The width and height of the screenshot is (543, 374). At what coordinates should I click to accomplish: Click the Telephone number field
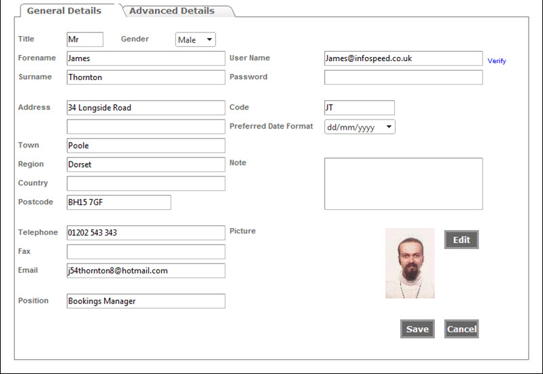click(x=145, y=233)
